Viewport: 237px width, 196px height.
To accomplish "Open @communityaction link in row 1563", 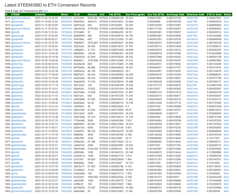I will tap(22, 191).
